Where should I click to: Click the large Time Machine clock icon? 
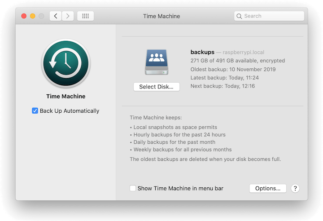pyautogui.click(x=66, y=63)
